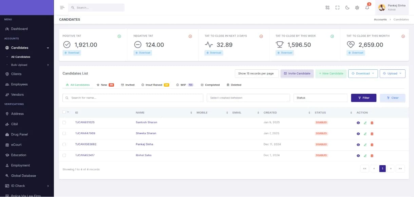Screen dimensions: 414x197
Task: Download Negative TAT report
Action: tap(143, 53)
